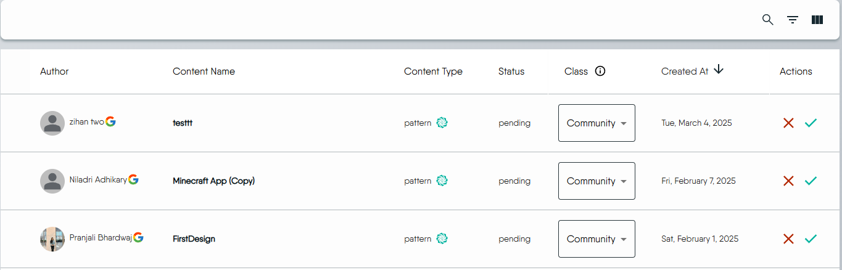Approve the FirstDesign pattern request
This screenshot has height=270, width=842.
click(811, 239)
